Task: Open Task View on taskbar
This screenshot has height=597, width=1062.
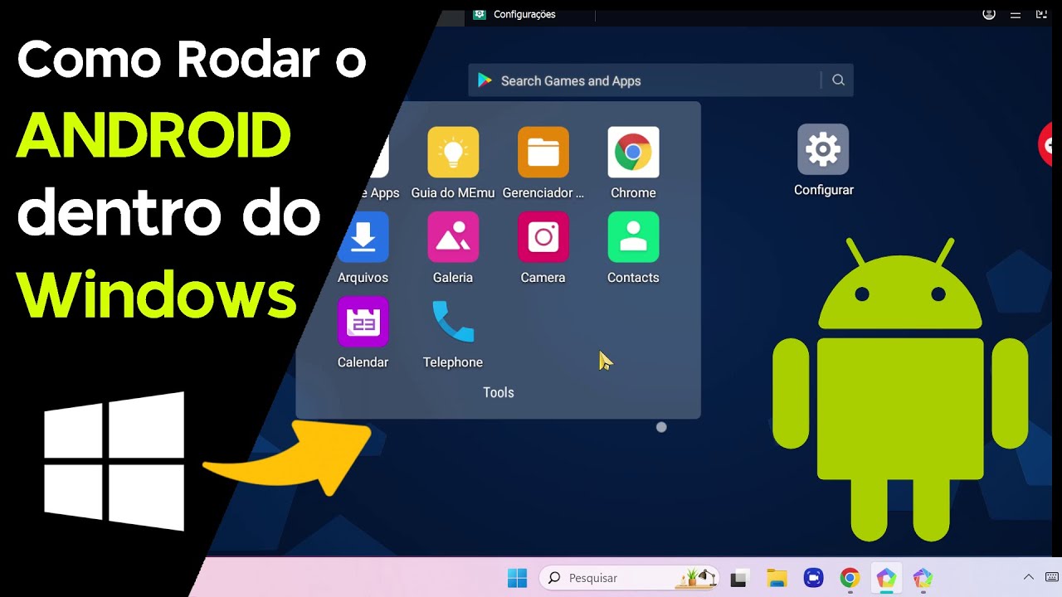Action: [x=739, y=578]
